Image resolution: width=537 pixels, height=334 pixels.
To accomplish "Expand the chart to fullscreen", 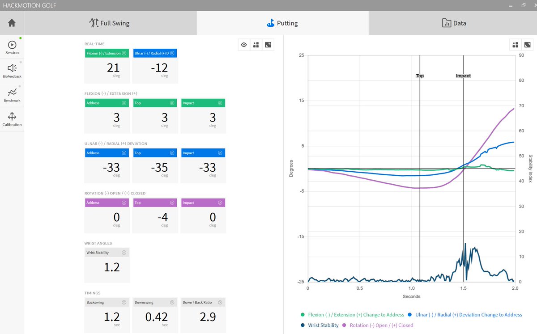I will [528, 45].
